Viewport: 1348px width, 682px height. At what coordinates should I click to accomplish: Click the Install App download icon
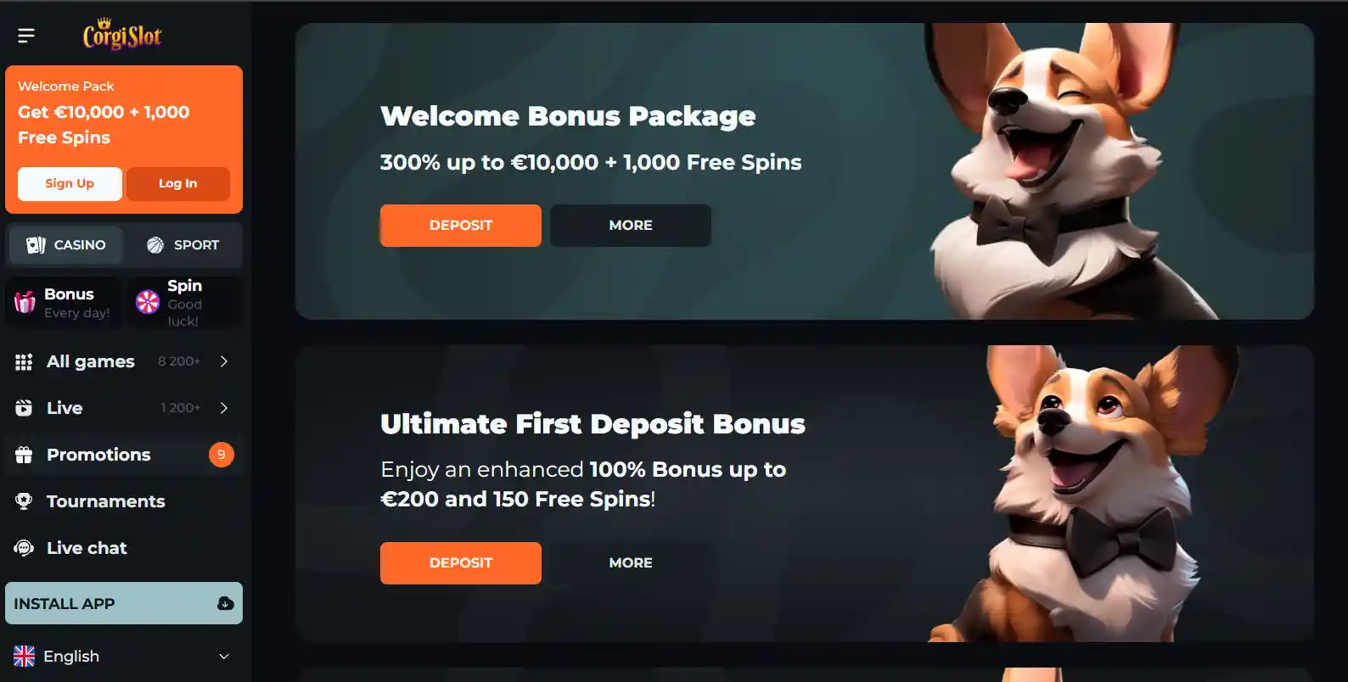coord(226,603)
